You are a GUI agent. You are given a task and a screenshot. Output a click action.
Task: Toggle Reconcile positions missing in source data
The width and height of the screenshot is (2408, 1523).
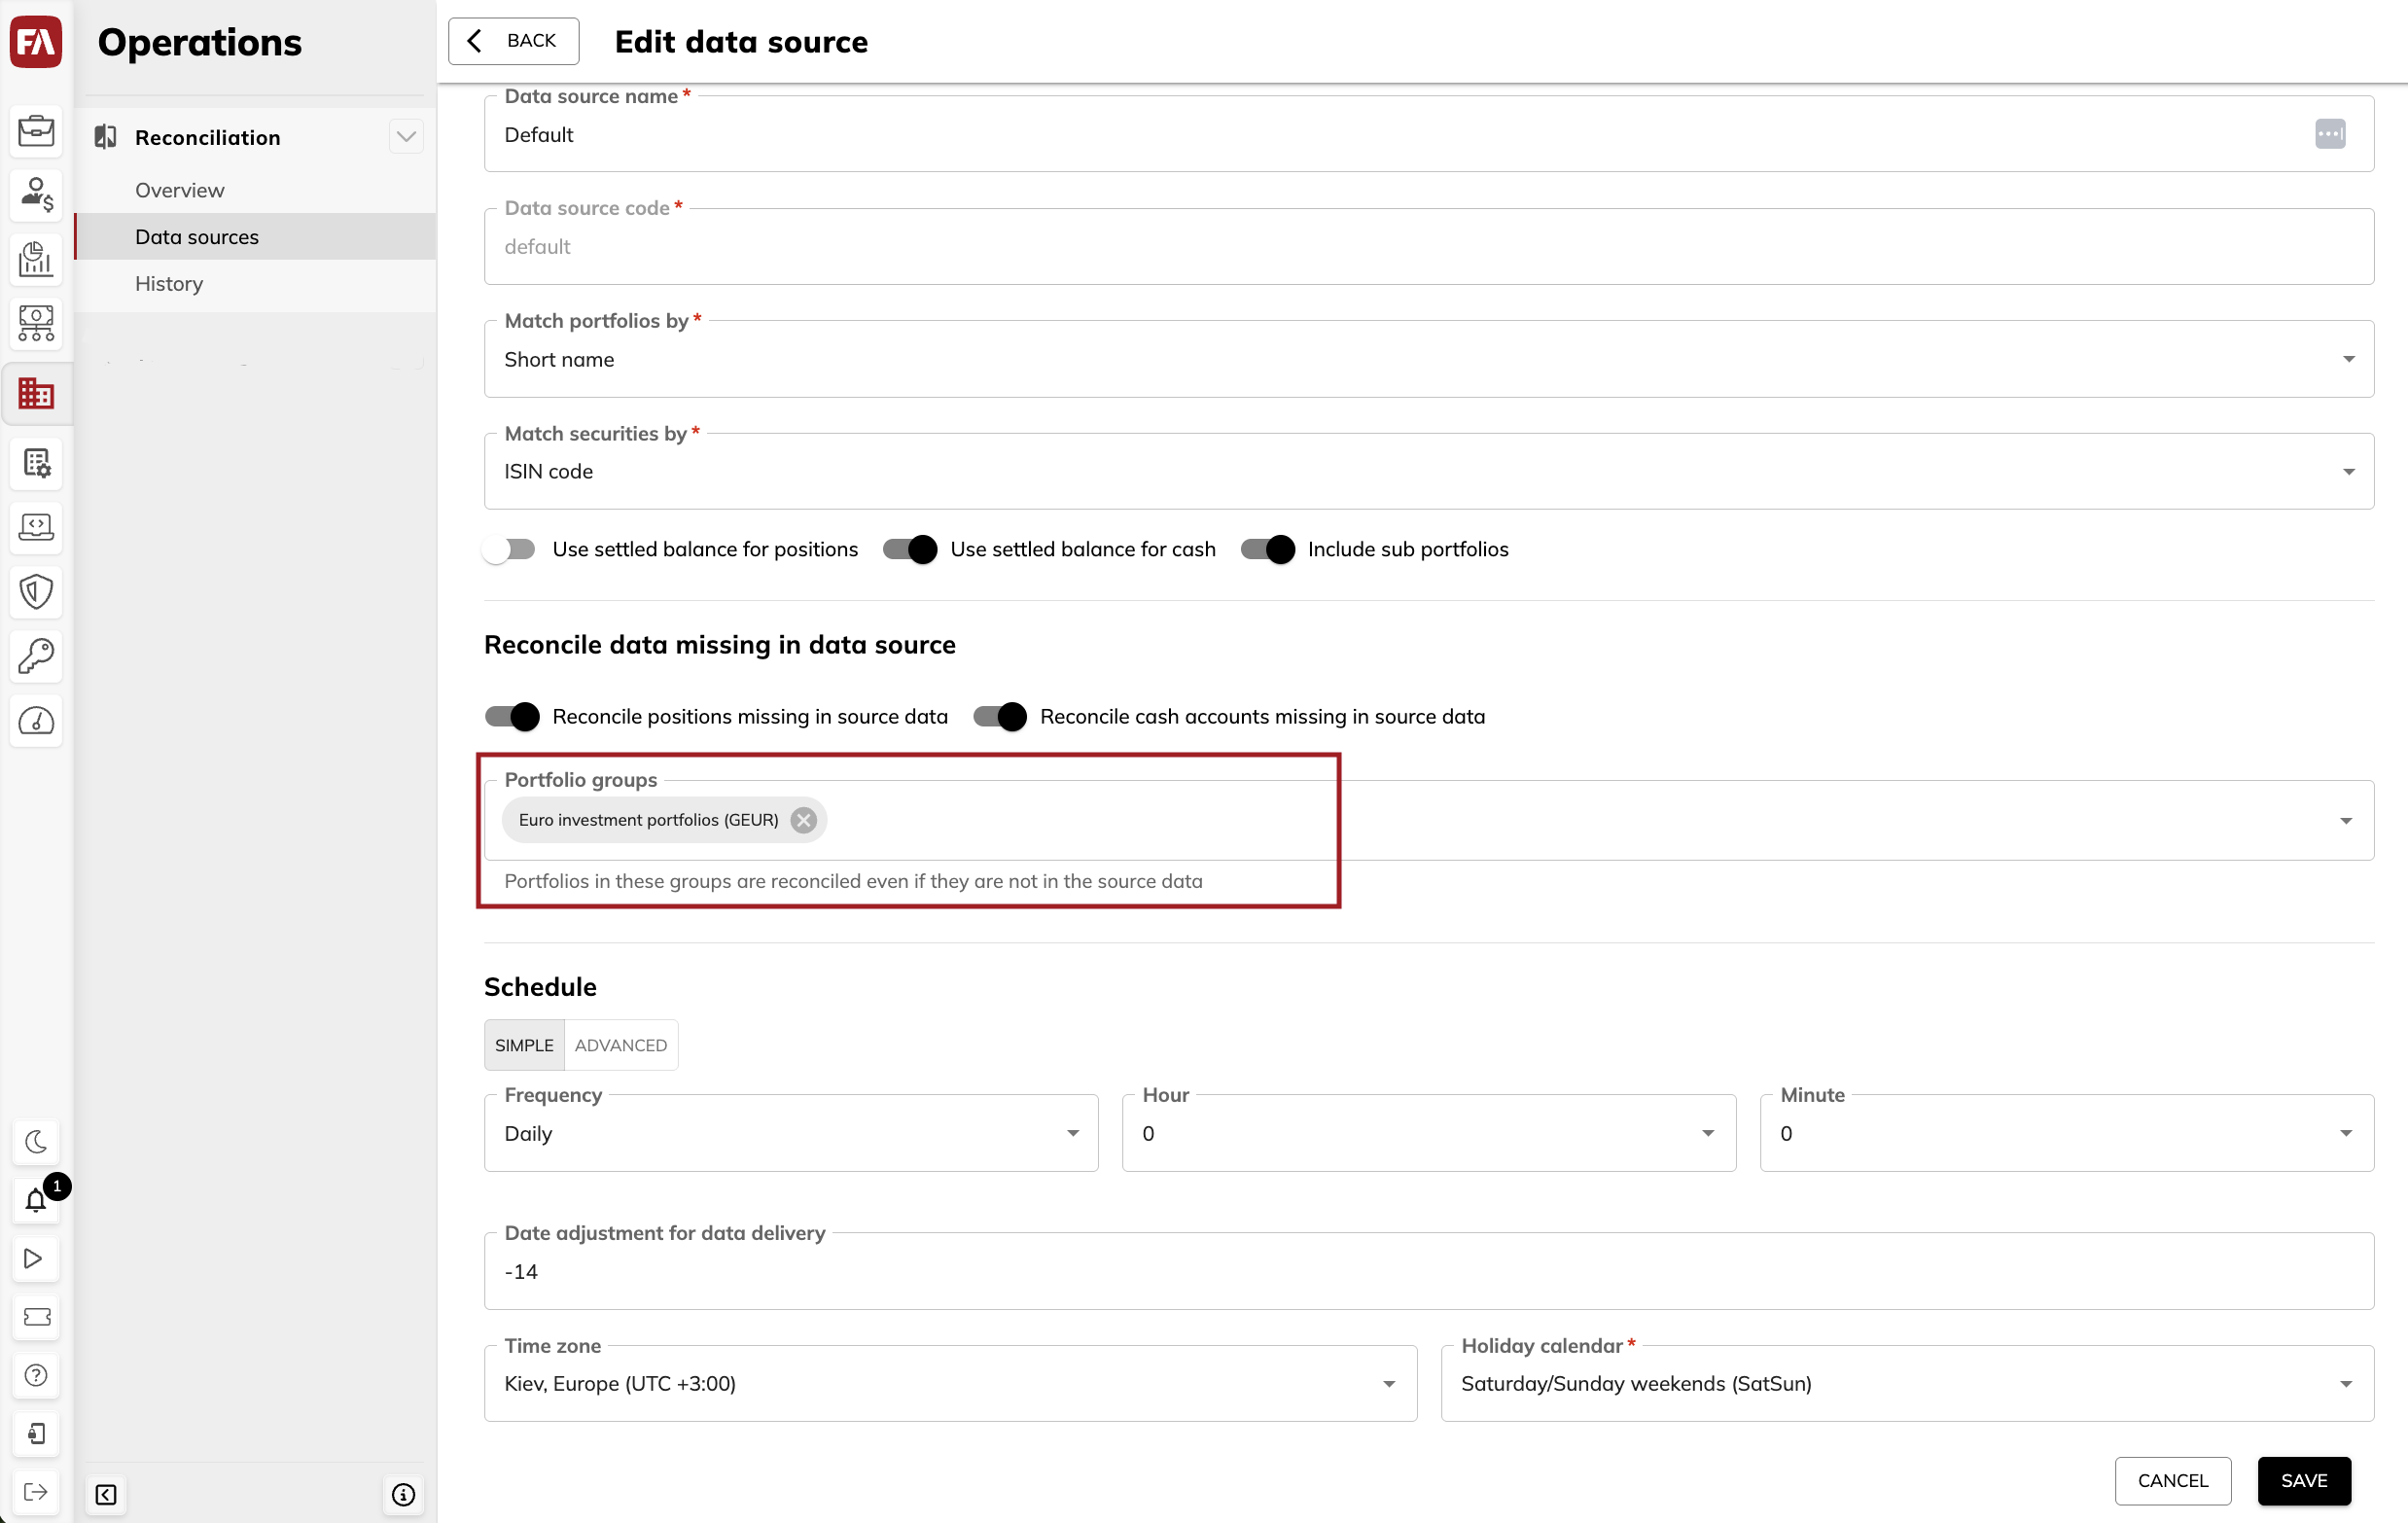[512, 716]
